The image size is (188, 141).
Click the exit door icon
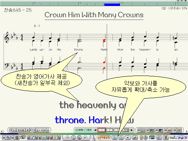pyautogui.click(x=166, y=138)
